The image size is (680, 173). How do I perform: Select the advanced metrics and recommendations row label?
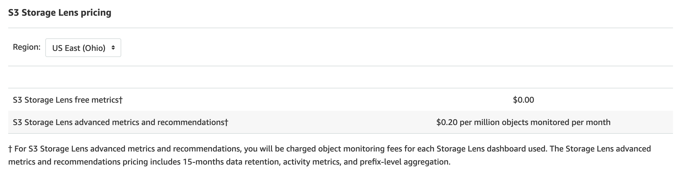(119, 122)
